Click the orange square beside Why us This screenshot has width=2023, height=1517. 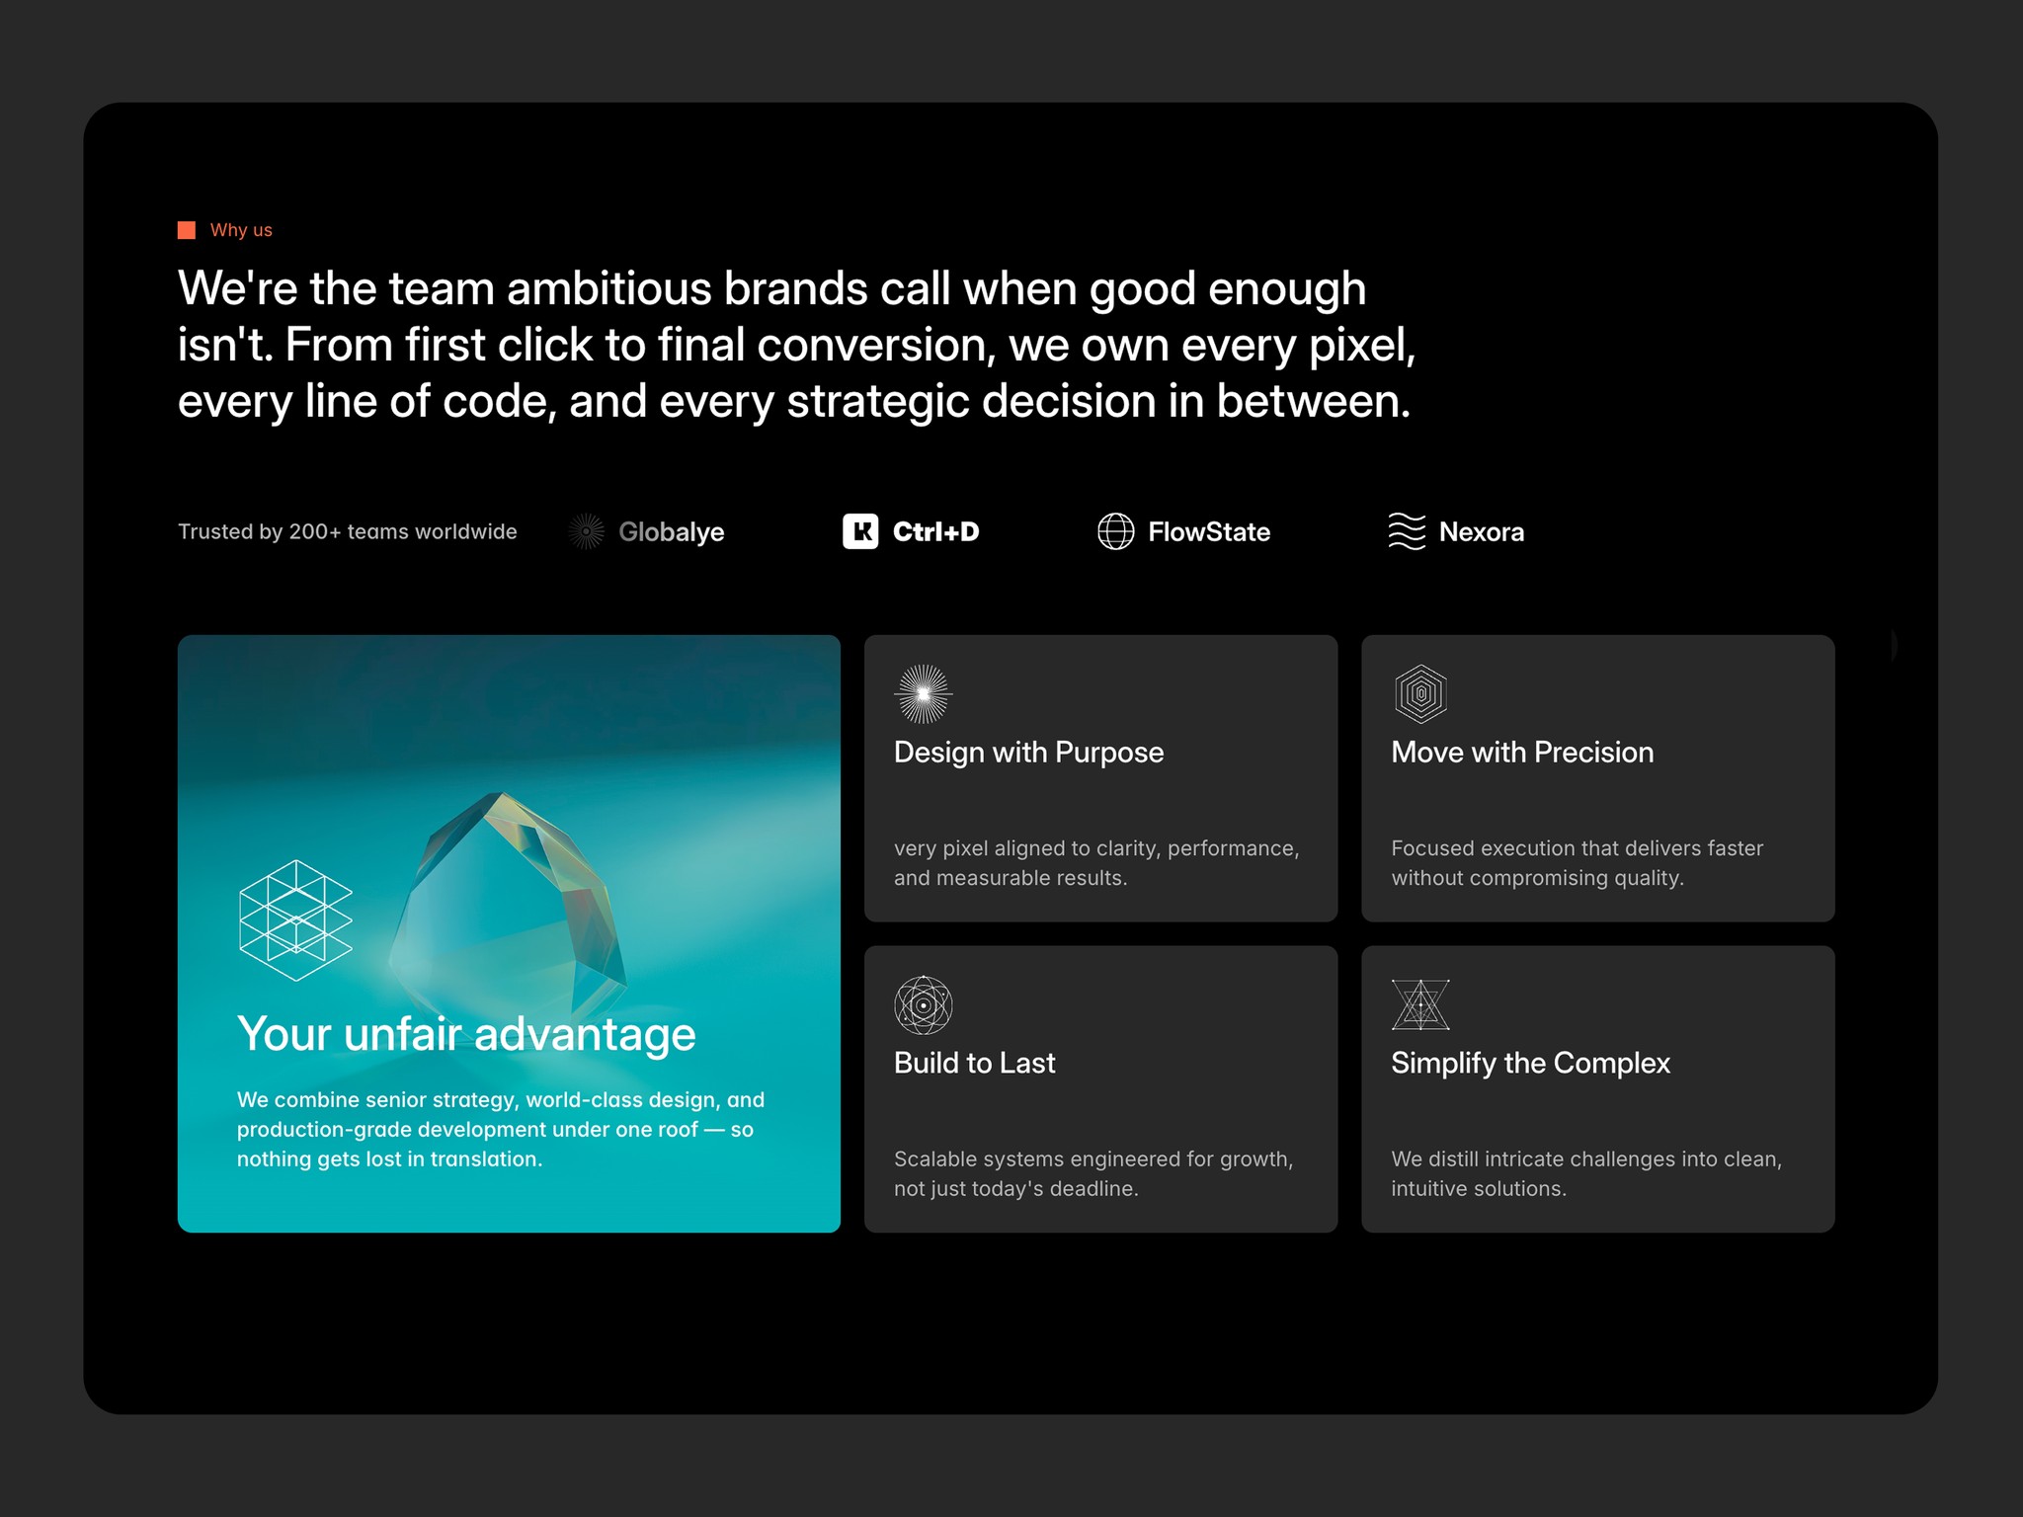pos(187,230)
